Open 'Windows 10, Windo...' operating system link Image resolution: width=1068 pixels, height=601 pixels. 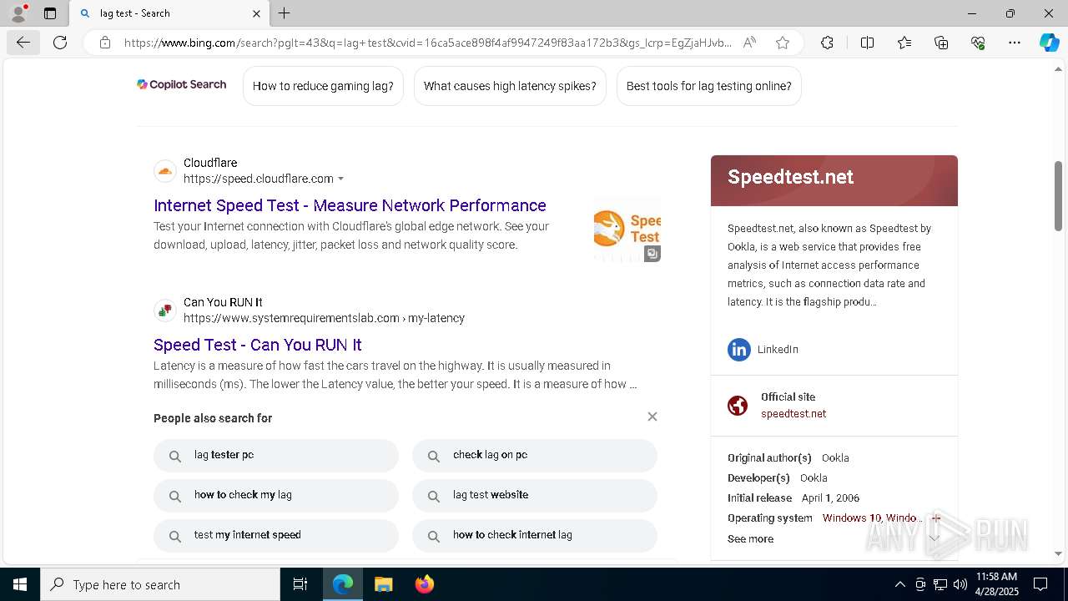[x=872, y=518]
